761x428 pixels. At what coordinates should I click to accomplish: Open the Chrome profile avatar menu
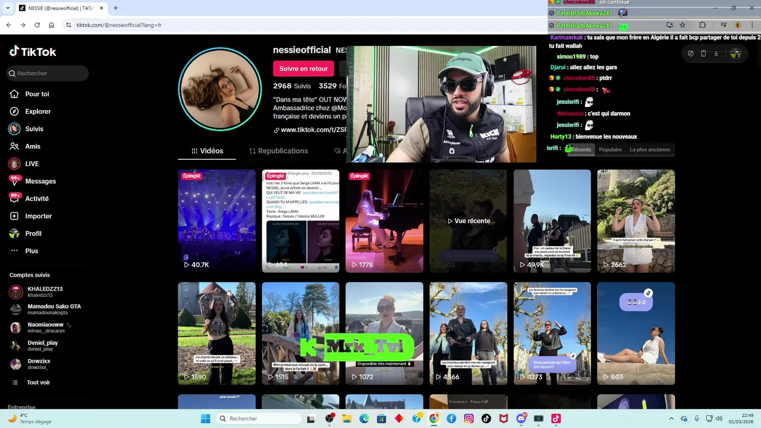pos(738,25)
